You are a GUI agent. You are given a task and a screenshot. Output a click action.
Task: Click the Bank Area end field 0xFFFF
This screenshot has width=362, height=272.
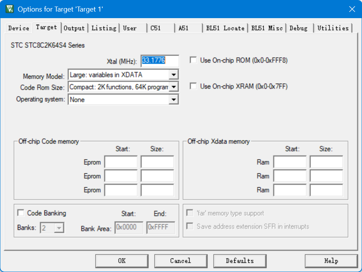tap(161, 228)
